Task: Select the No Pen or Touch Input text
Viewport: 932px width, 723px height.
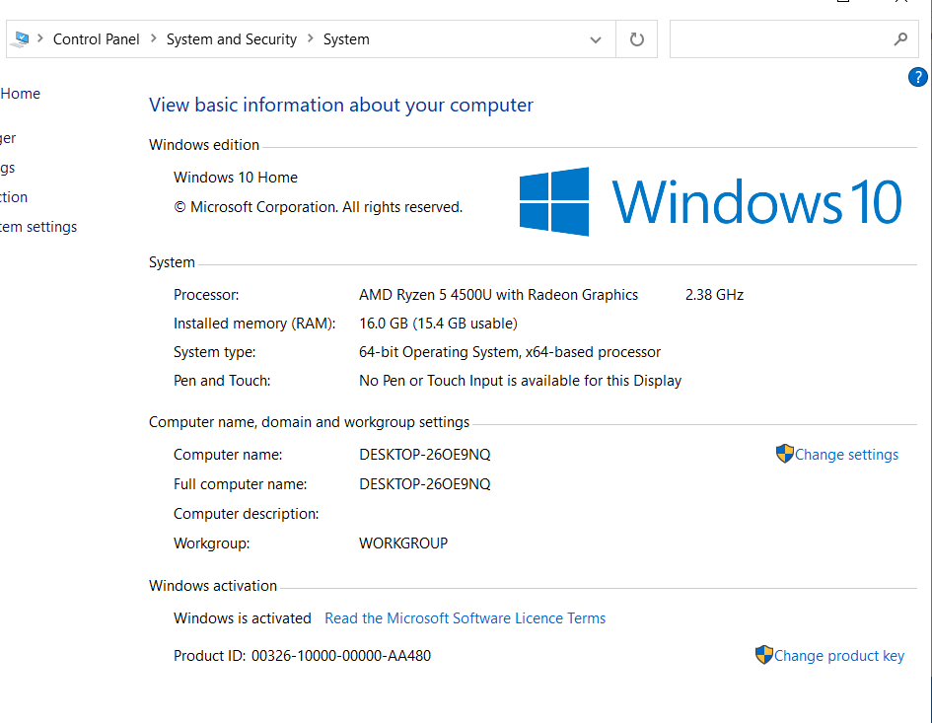Action: (520, 381)
